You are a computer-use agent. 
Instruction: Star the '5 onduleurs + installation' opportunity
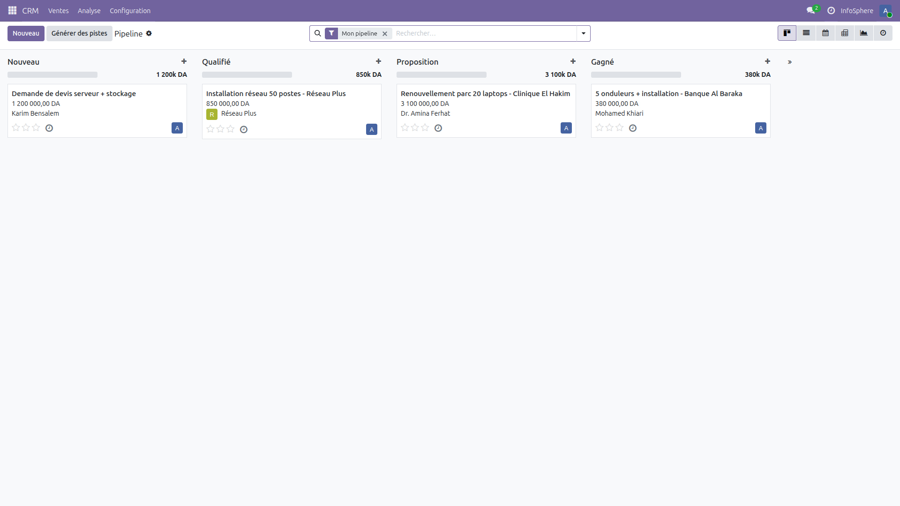[600, 127]
